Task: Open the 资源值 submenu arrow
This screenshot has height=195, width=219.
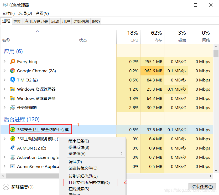Action: point(121,154)
